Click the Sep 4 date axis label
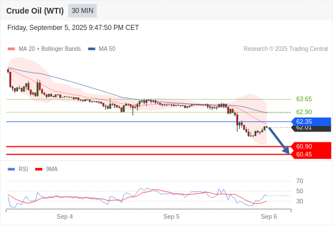 (64, 216)
